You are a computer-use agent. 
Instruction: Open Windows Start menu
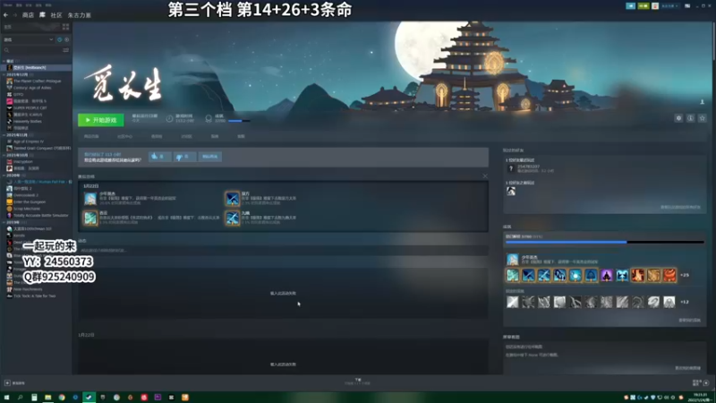(x=6, y=398)
